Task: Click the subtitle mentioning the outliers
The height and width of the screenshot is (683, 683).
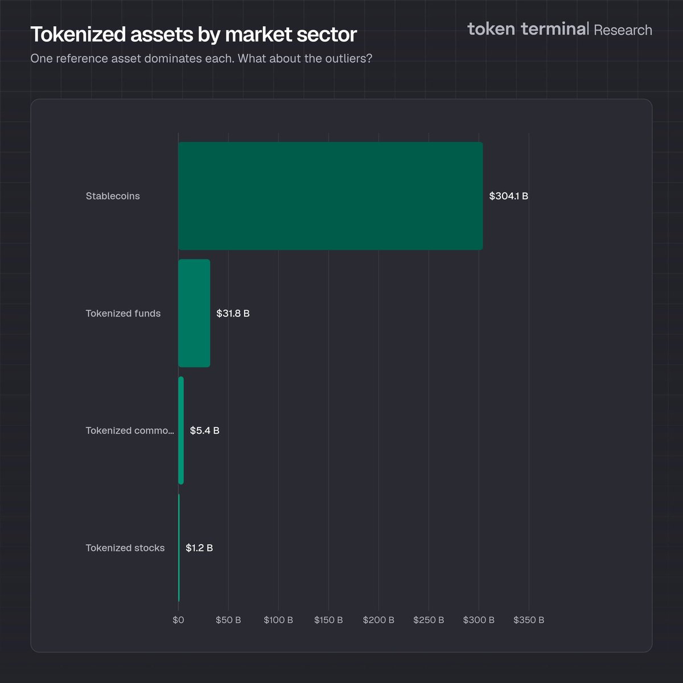Action: click(x=201, y=59)
